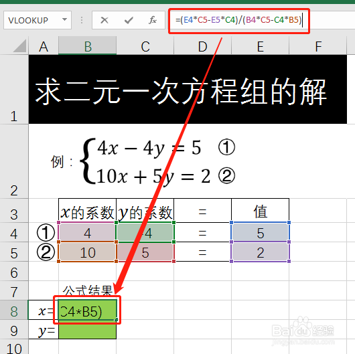Click cell C5 containing 5
The height and width of the screenshot is (354, 355).
[145, 252]
